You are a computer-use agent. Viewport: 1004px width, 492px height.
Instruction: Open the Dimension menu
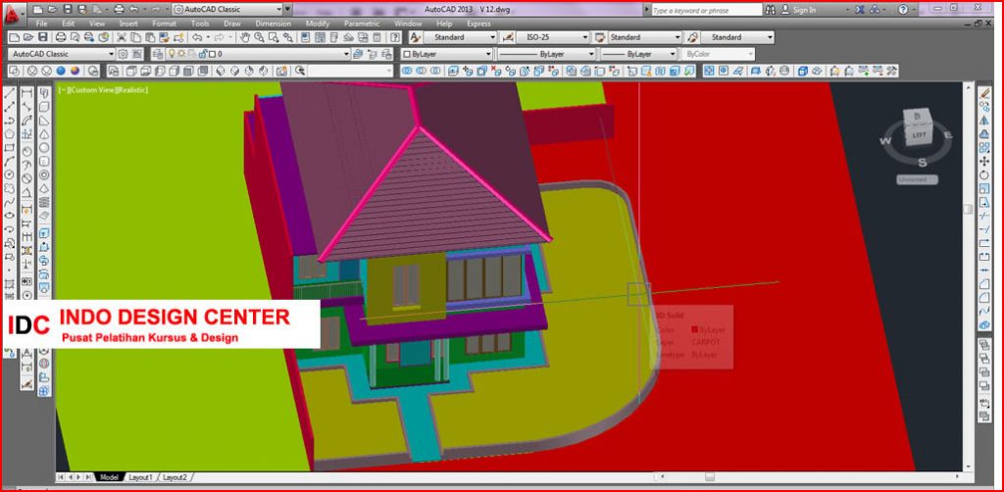(x=274, y=24)
